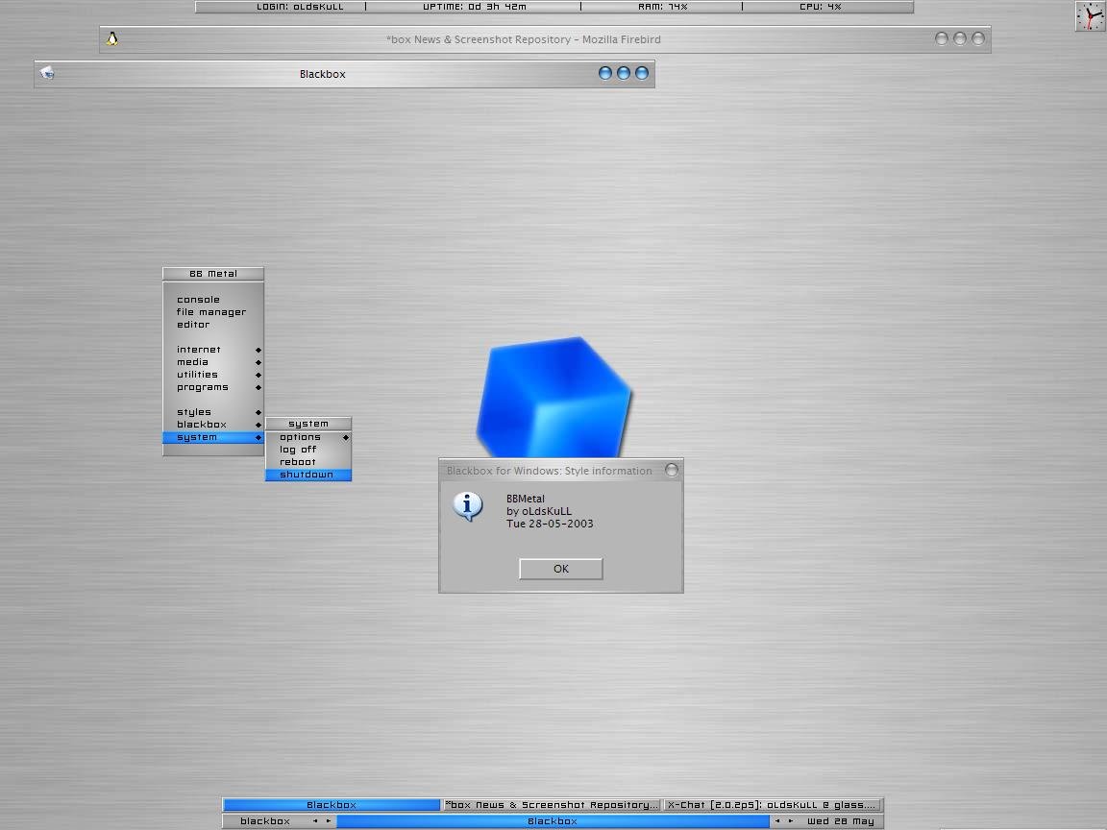Expand the media submenu
The image size is (1107, 830).
click(213, 362)
